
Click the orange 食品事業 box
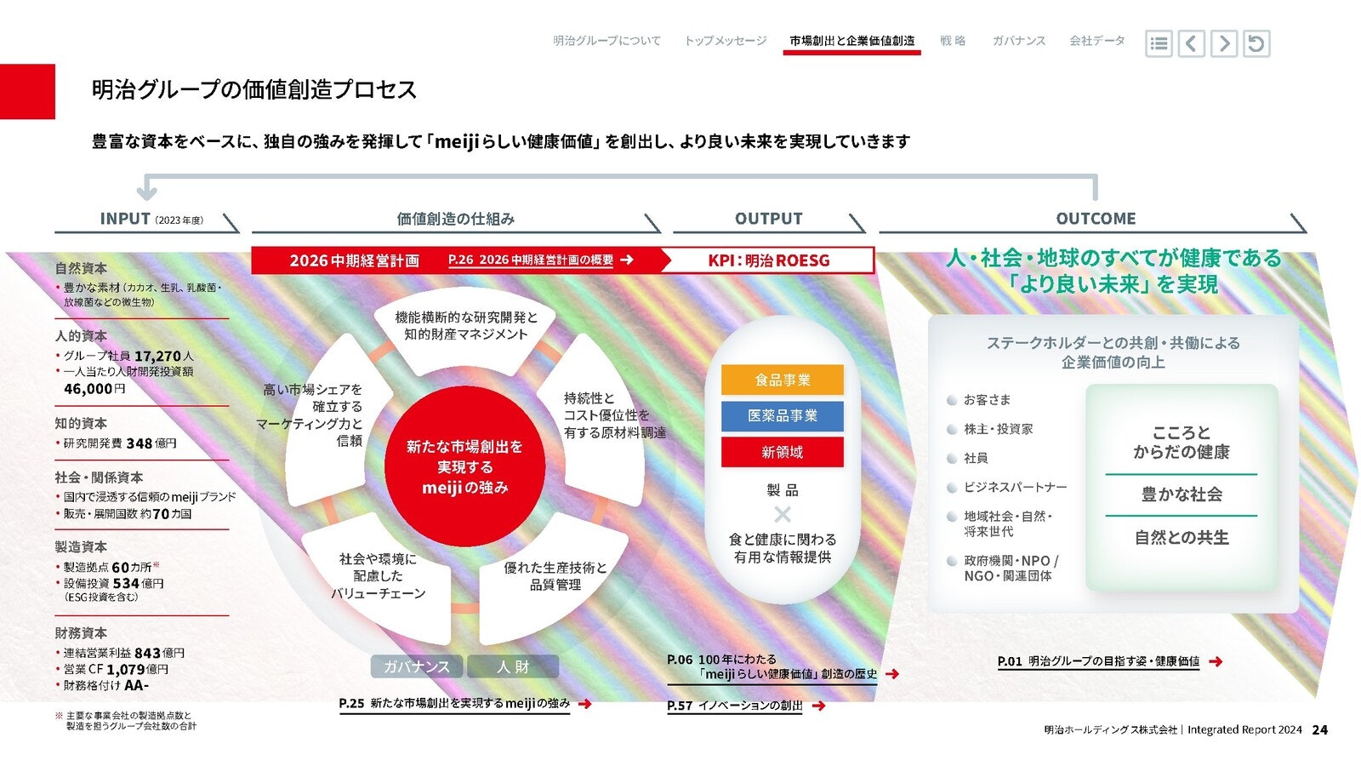point(783,380)
